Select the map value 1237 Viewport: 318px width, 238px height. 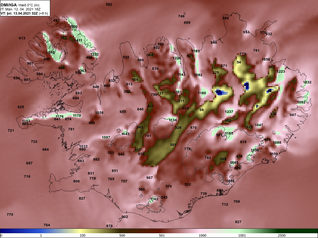pyautogui.click(x=229, y=112)
